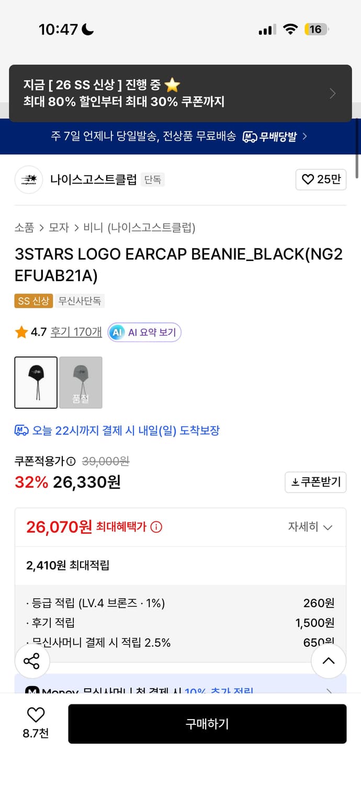This screenshot has height=785, width=361.
Task: Tap the star icon next to rating 4.7
Action: [20, 332]
